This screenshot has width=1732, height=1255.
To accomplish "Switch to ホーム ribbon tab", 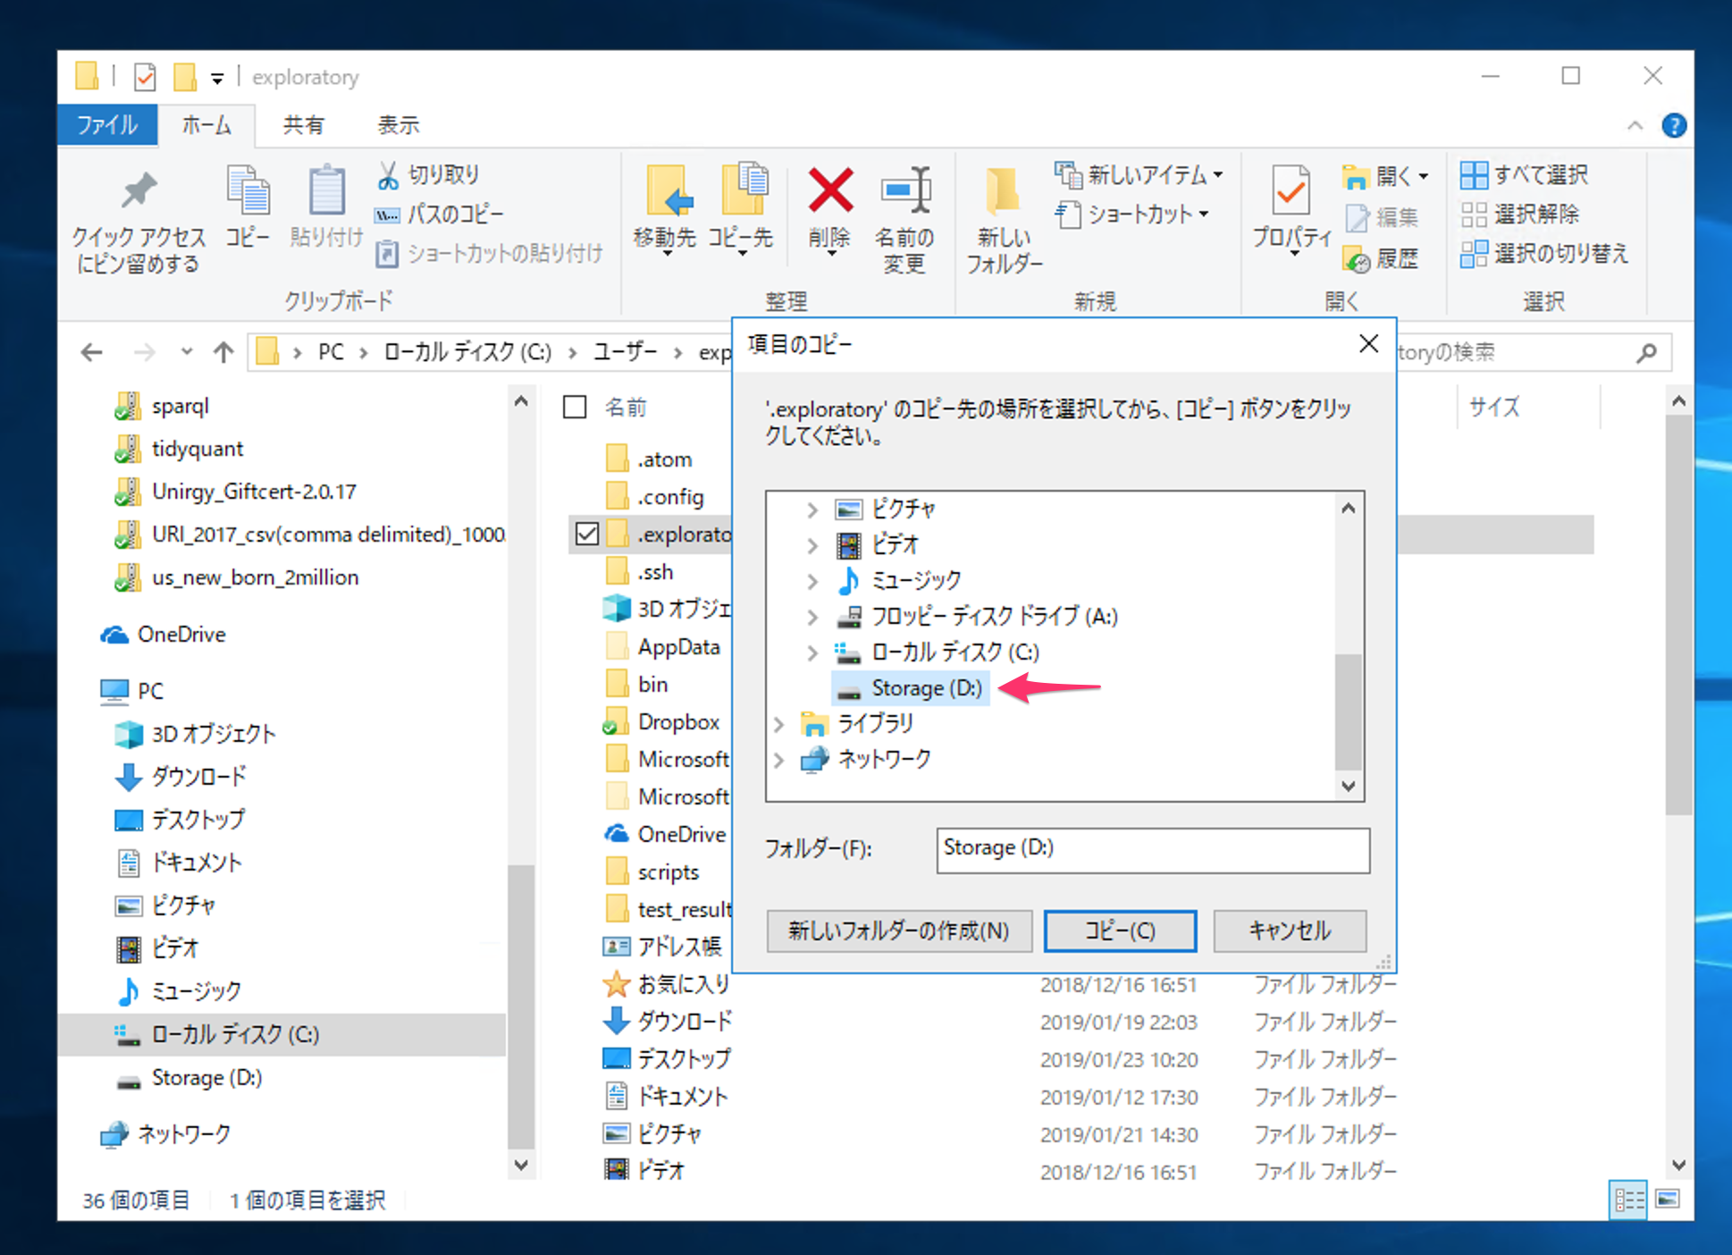I will [206, 125].
